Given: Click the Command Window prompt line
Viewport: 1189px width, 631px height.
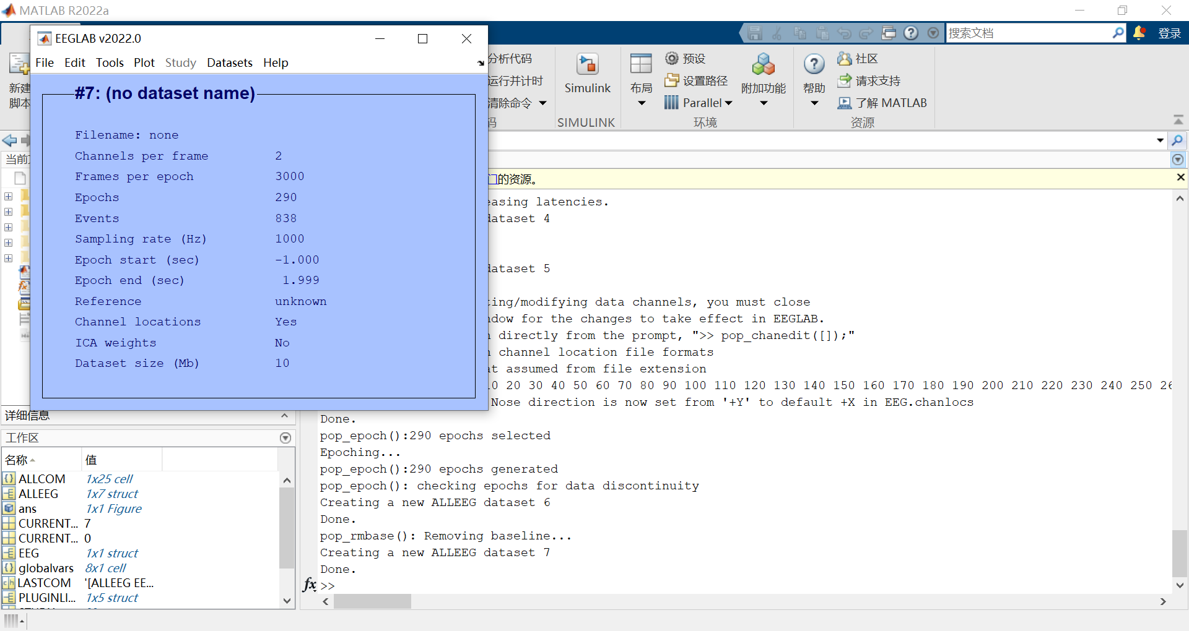Looking at the screenshot, I should pos(746,585).
